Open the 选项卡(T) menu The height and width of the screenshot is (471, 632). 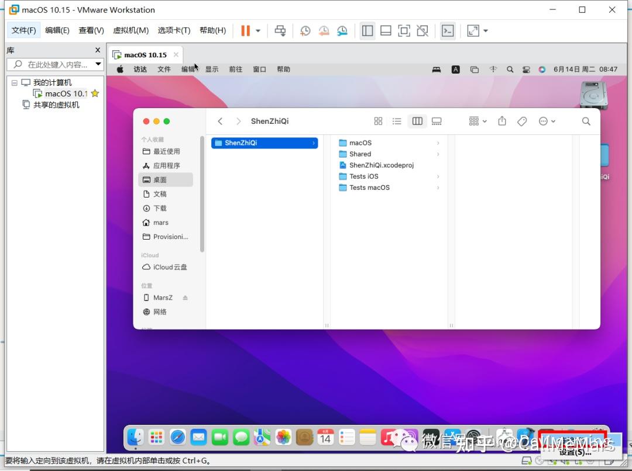coord(174,30)
